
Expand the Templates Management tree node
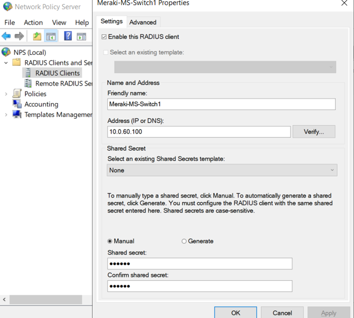[x=6, y=115]
